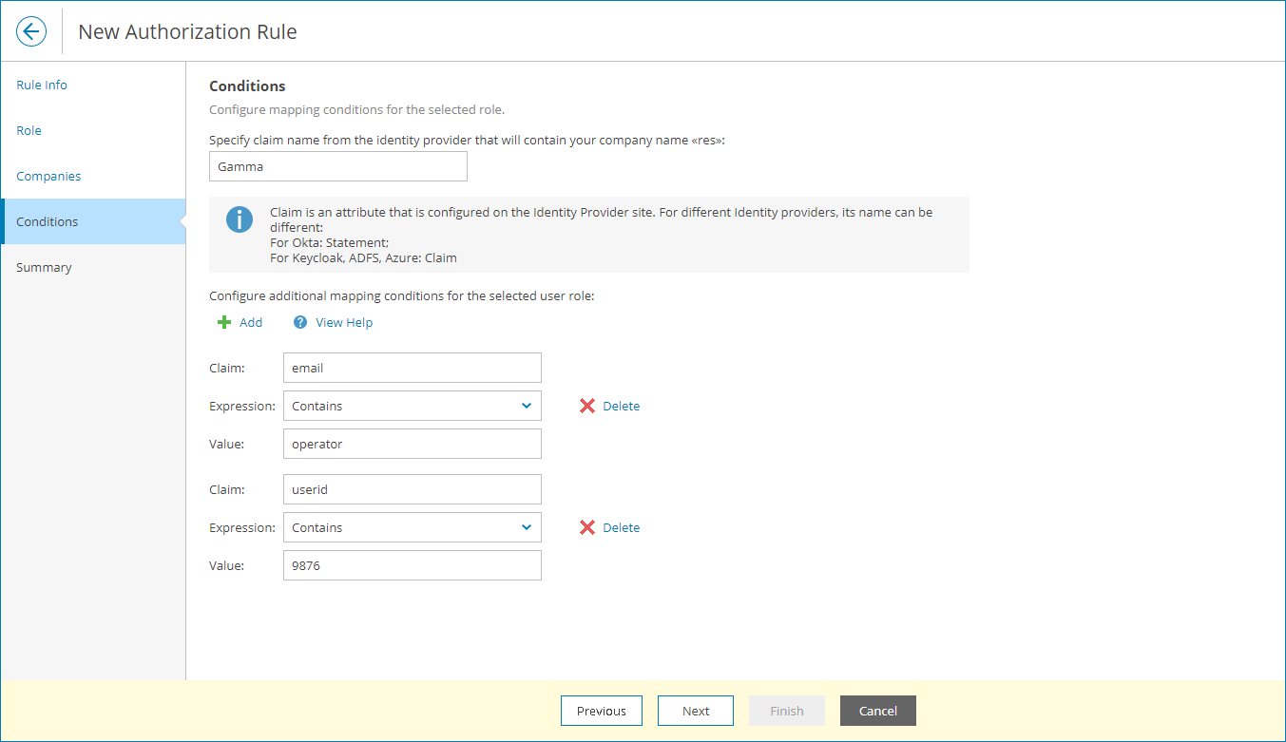Click the green plus Add icon
Image resolution: width=1286 pixels, height=742 pixels.
tap(225, 322)
